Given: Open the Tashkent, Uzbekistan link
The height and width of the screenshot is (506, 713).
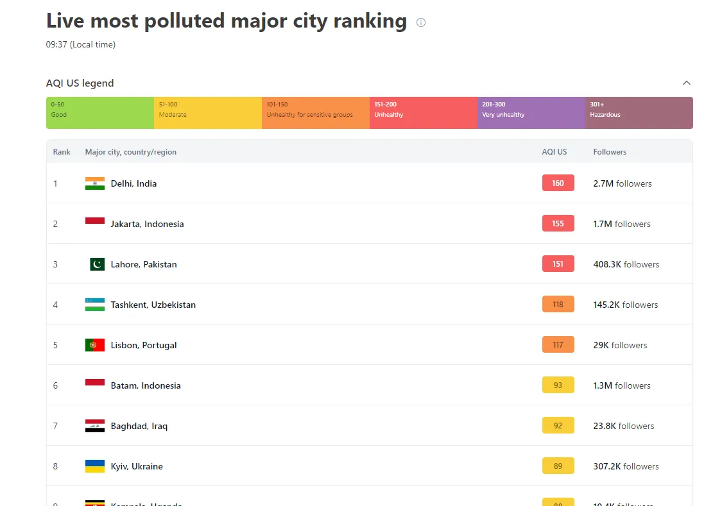Looking at the screenshot, I should coord(153,305).
